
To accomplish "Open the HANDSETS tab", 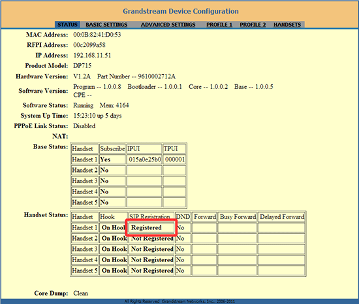I will pos(287,25).
